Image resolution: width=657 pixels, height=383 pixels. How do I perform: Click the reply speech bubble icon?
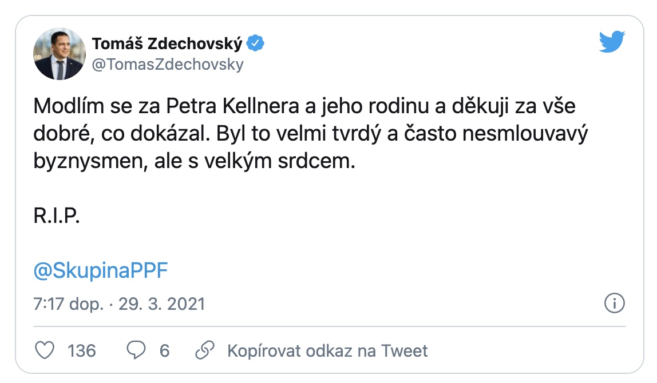pos(136,350)
